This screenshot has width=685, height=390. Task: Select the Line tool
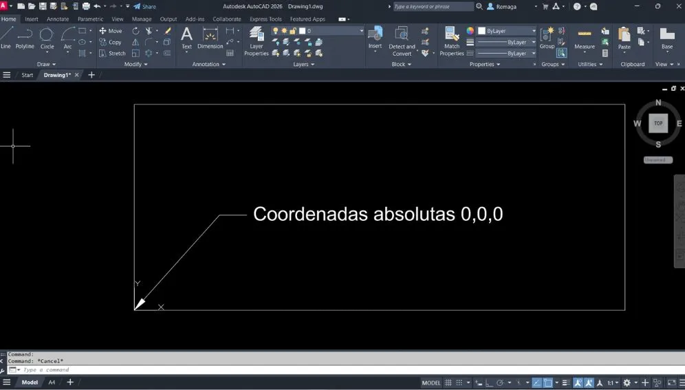tap(6, 38)
